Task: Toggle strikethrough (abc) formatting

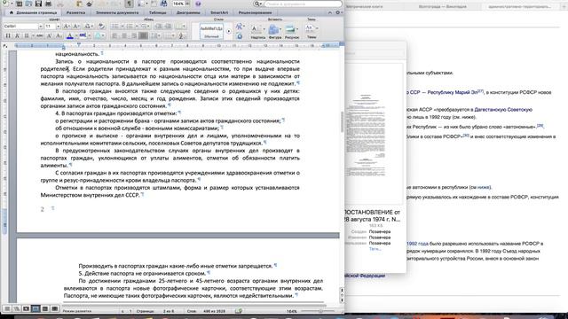Action: (x=40, y=35)
